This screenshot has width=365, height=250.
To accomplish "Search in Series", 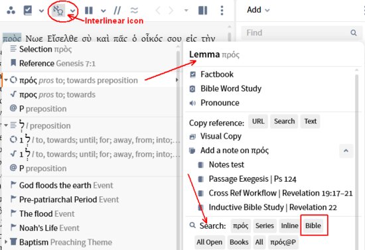I will click(x=265, y=226).
